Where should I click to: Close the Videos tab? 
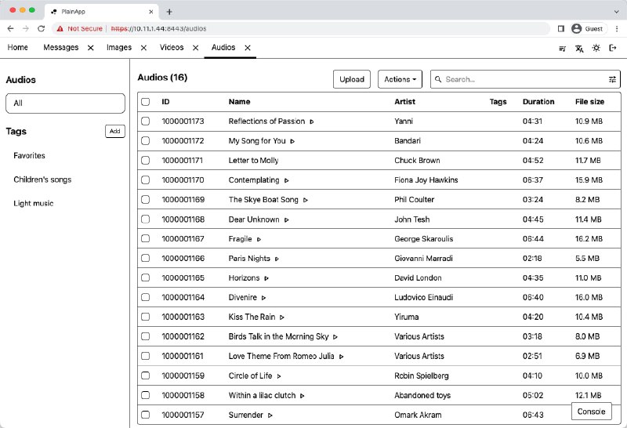tap(195, 48)
